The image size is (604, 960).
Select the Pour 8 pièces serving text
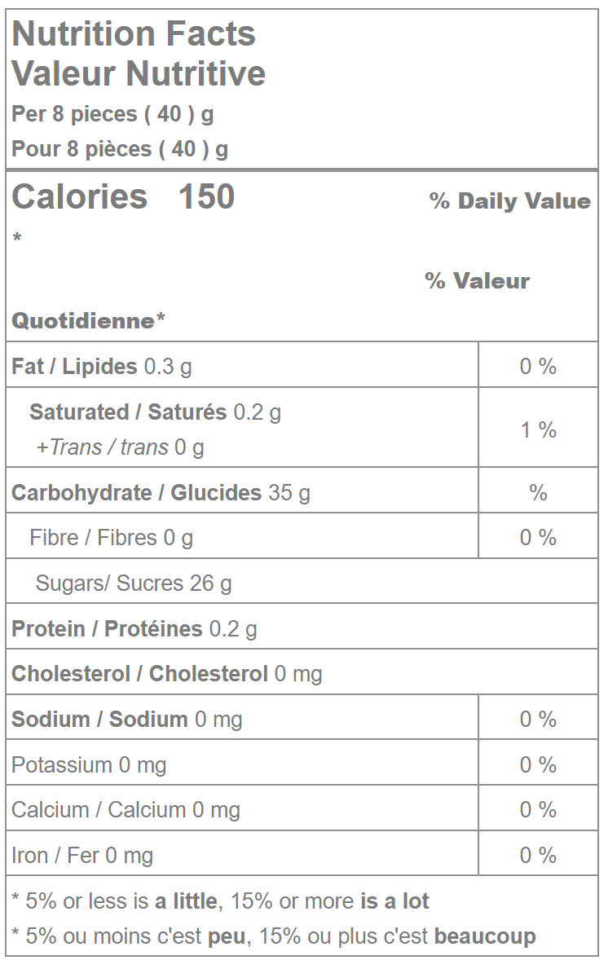point(120,149)
